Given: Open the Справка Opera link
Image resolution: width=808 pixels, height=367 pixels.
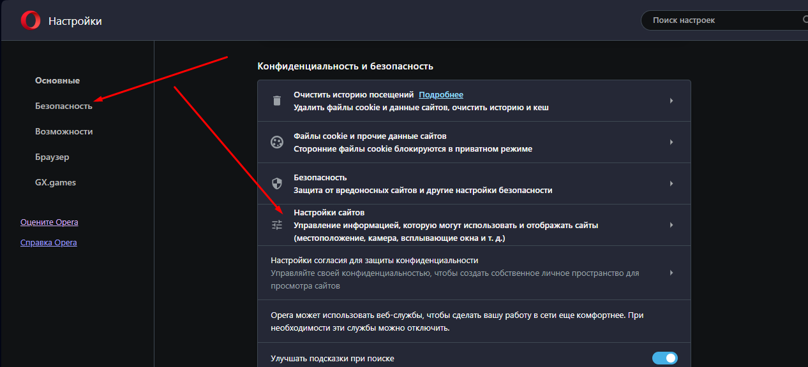Looking at the screenshot, I should click(x=49, y=242).
